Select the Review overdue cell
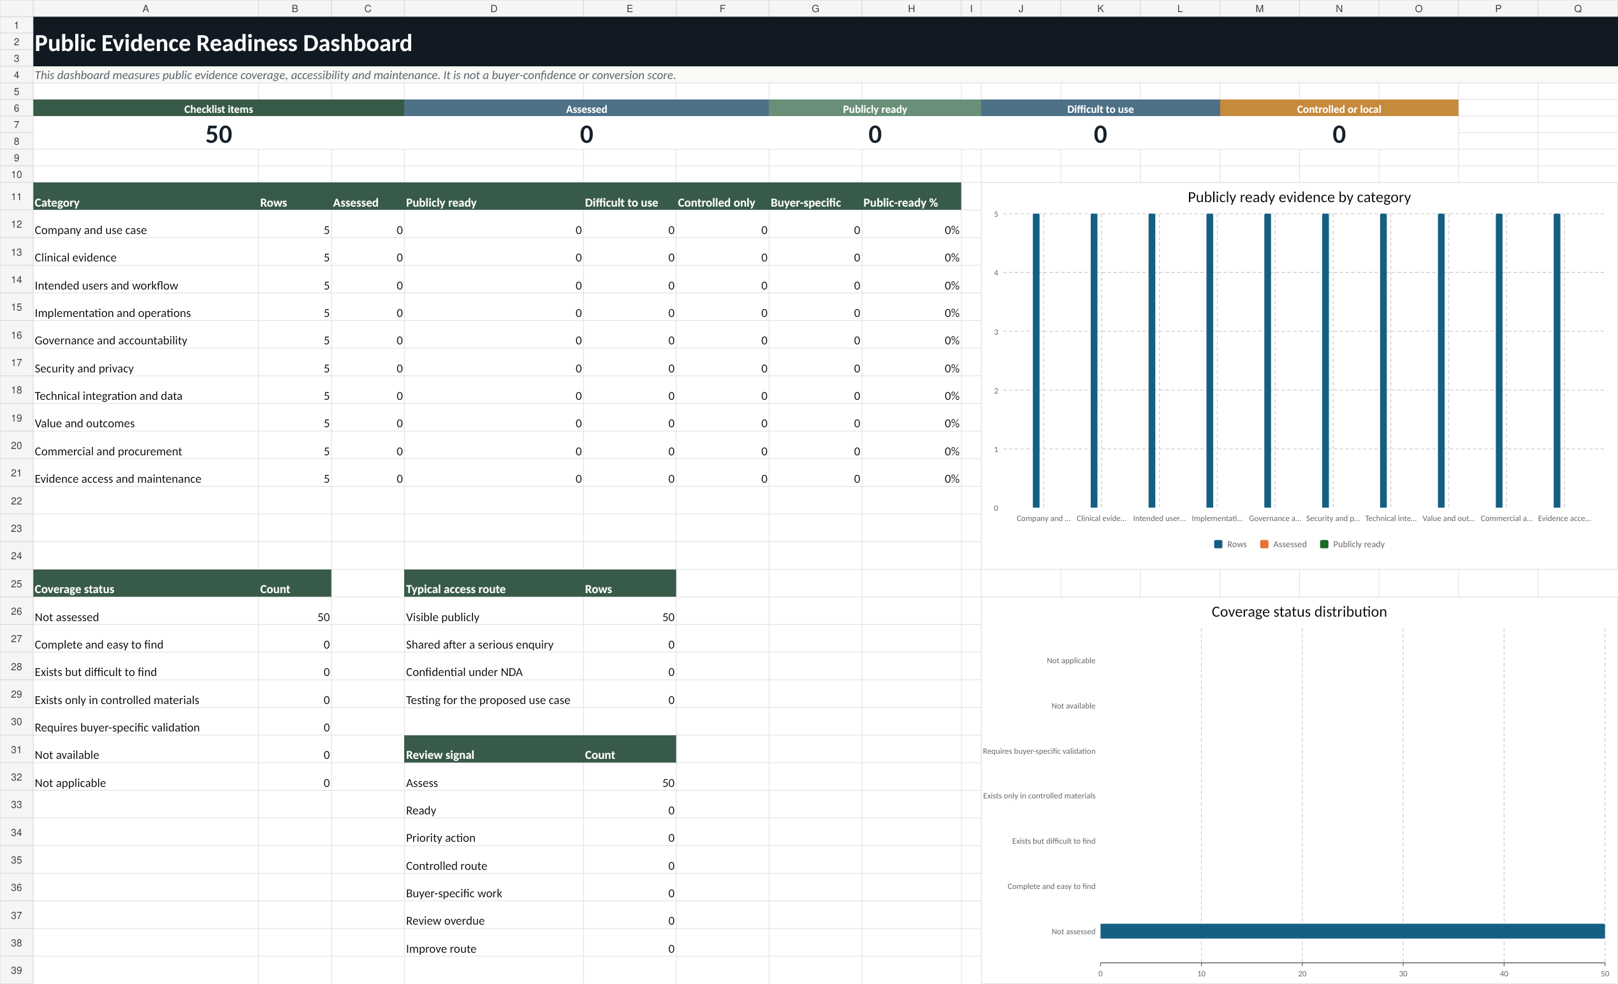 pos(494,914)
